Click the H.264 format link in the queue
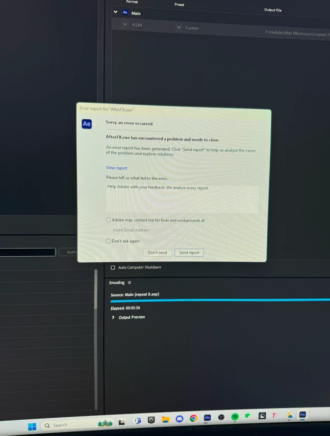The width and height of the screenshot is (330, 436). click(x=137, y=25)
